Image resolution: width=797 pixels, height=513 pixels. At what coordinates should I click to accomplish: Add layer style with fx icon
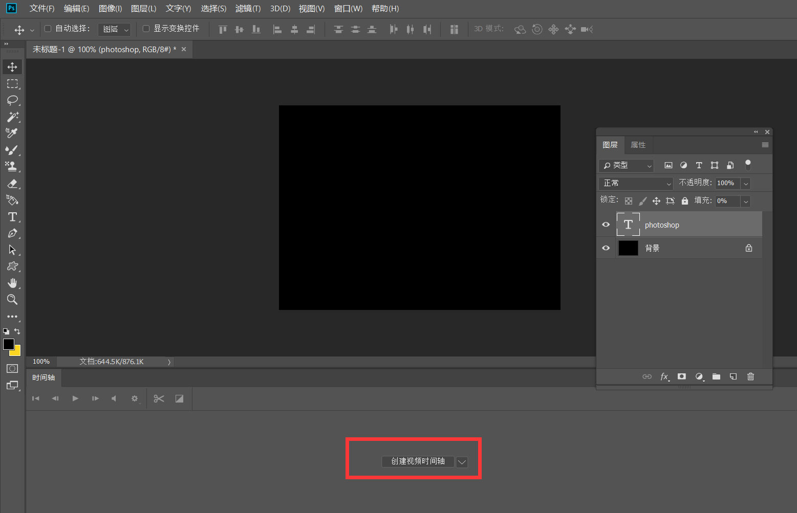point(664,376)
